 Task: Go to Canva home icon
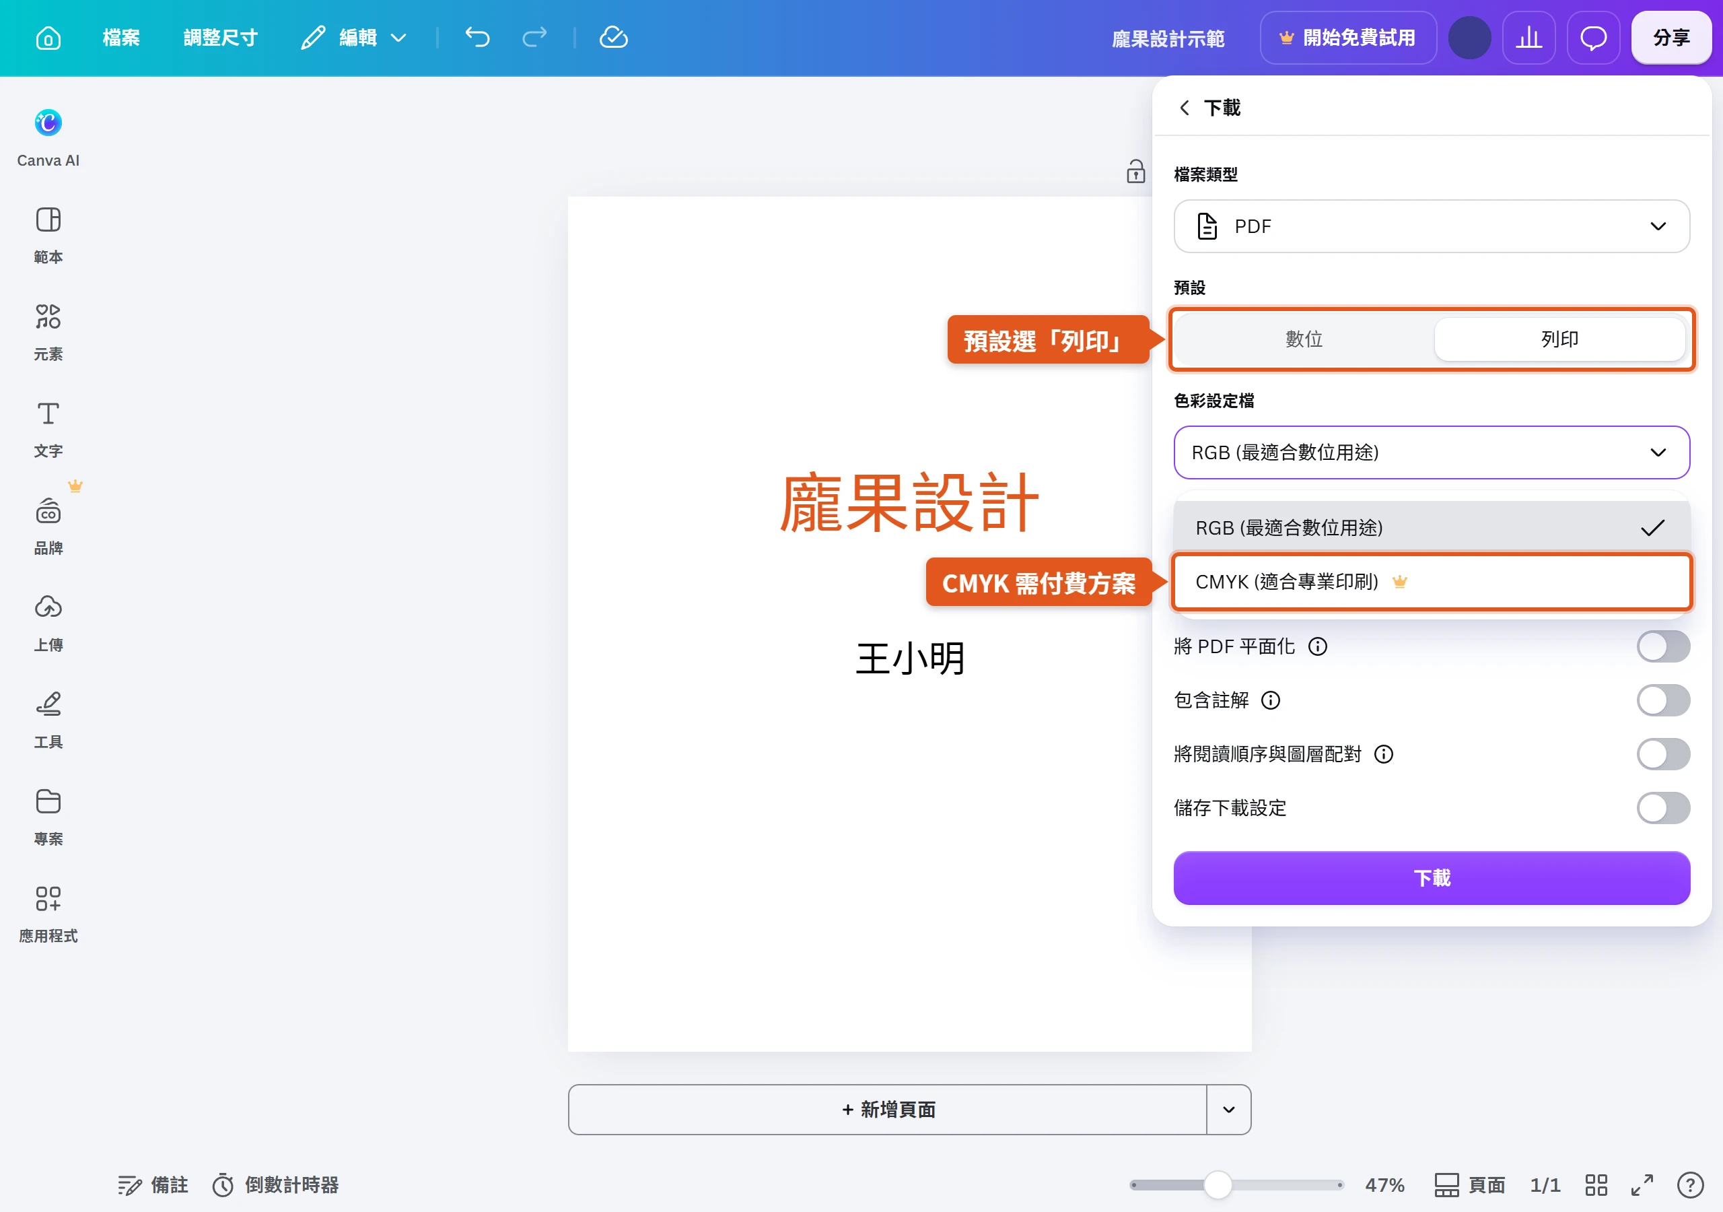point(48,38)
